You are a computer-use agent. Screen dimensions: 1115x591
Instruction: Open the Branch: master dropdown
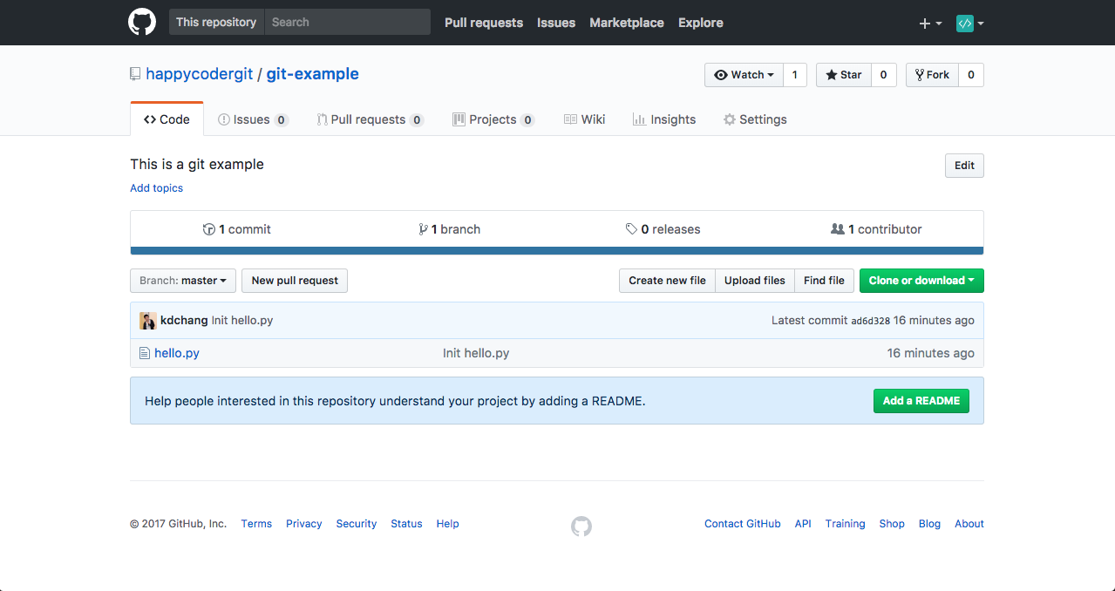(x=183, y=281)
